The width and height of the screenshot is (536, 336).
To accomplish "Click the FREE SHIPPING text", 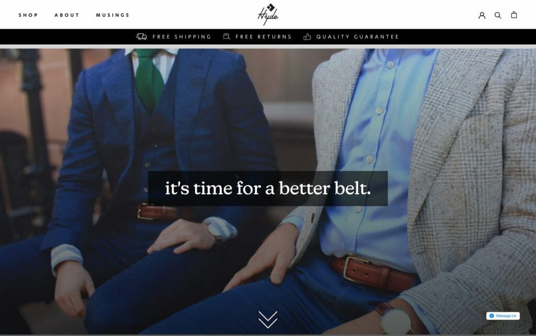I will pyautogui.click(x=182, y=37).
